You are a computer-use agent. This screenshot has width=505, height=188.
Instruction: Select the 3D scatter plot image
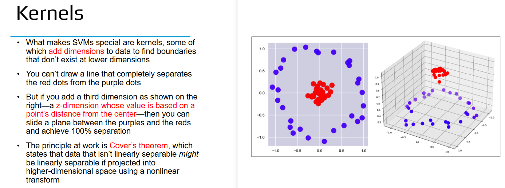pyautogui.click(x=435, y=97)
